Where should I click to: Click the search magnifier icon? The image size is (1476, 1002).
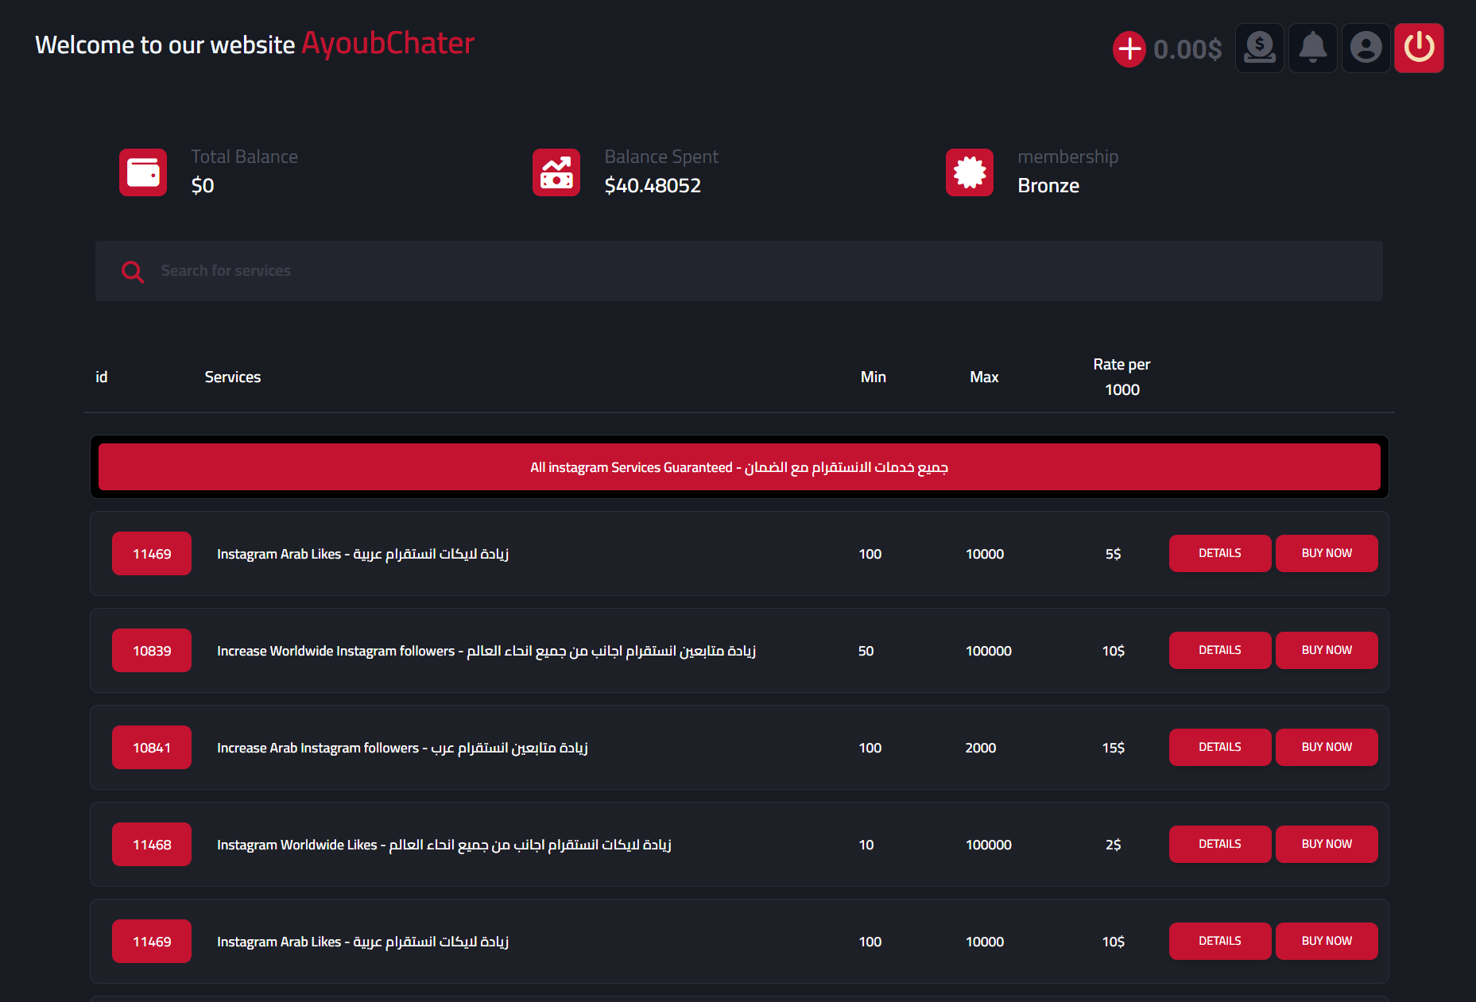133,272
